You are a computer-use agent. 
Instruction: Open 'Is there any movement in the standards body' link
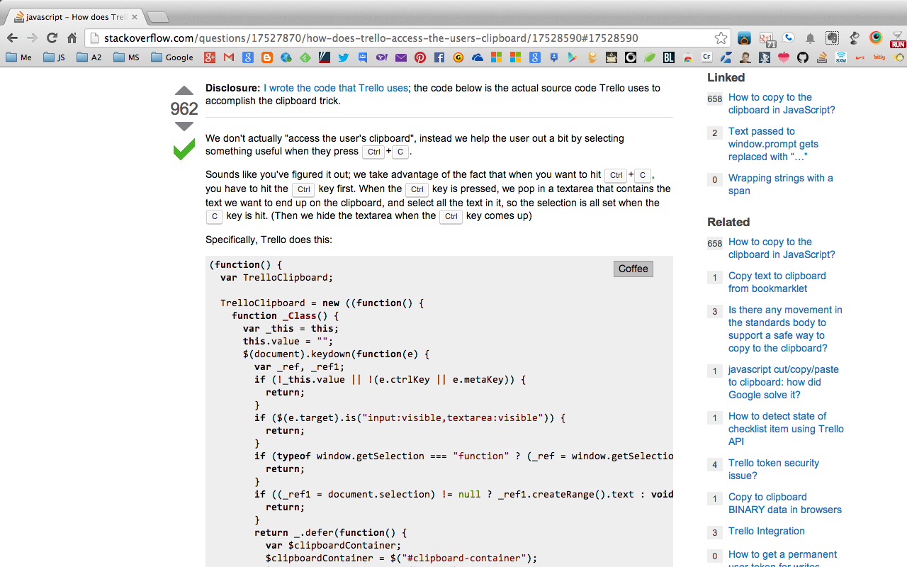coord(785,329)
